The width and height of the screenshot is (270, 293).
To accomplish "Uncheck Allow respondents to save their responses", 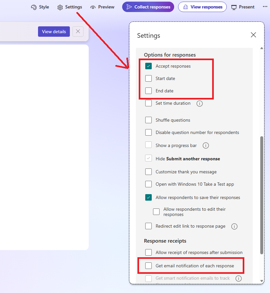I will pyautogui.click(x=148, y=197).
